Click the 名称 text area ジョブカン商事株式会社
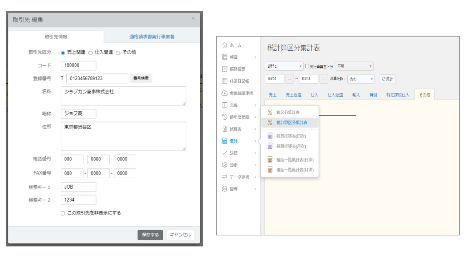The width and height of the screenshot is (471, 261). click(123, 96)
